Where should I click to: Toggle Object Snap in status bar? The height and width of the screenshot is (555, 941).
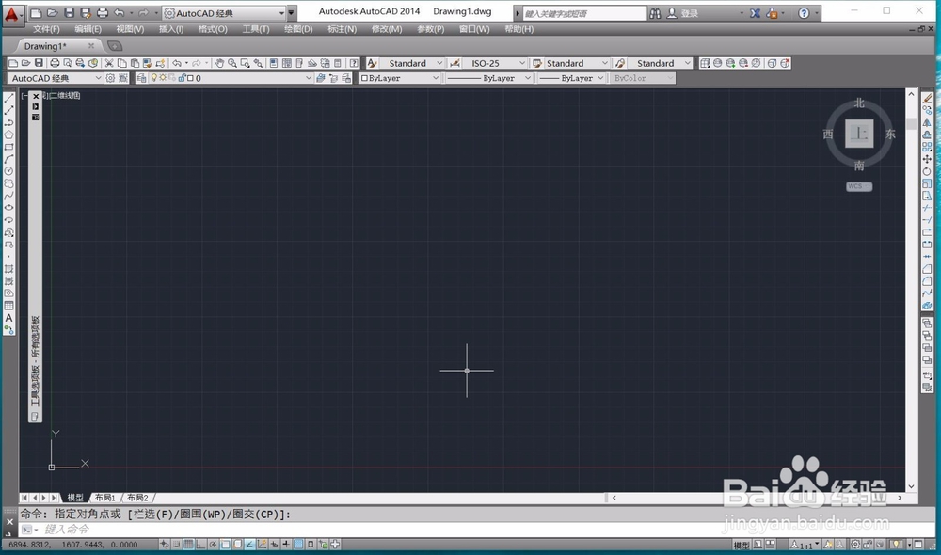point(226,545)
